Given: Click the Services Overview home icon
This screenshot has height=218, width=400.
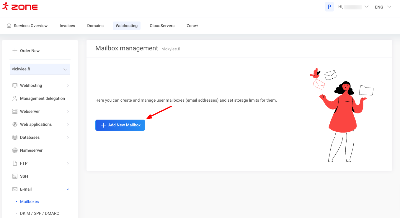Looking at the screenshot, I should pos(9,26).
